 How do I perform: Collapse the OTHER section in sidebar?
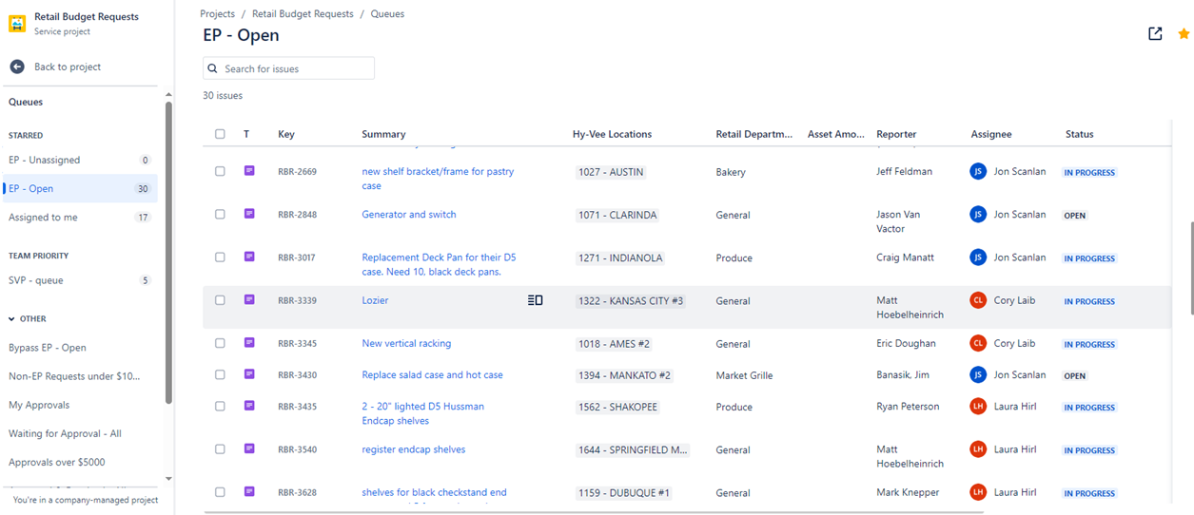point(12,319)
